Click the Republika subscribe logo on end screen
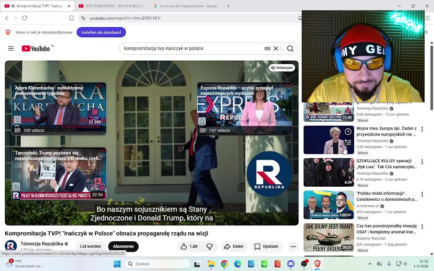This screenshot has width=434, height=271. click(269, 174)
